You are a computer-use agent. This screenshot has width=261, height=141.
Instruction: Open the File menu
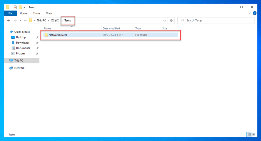pyautogui.click(x=10, y=13)
